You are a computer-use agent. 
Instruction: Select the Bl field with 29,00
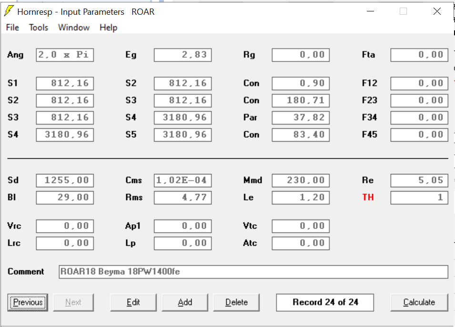(x=65, y=197)
